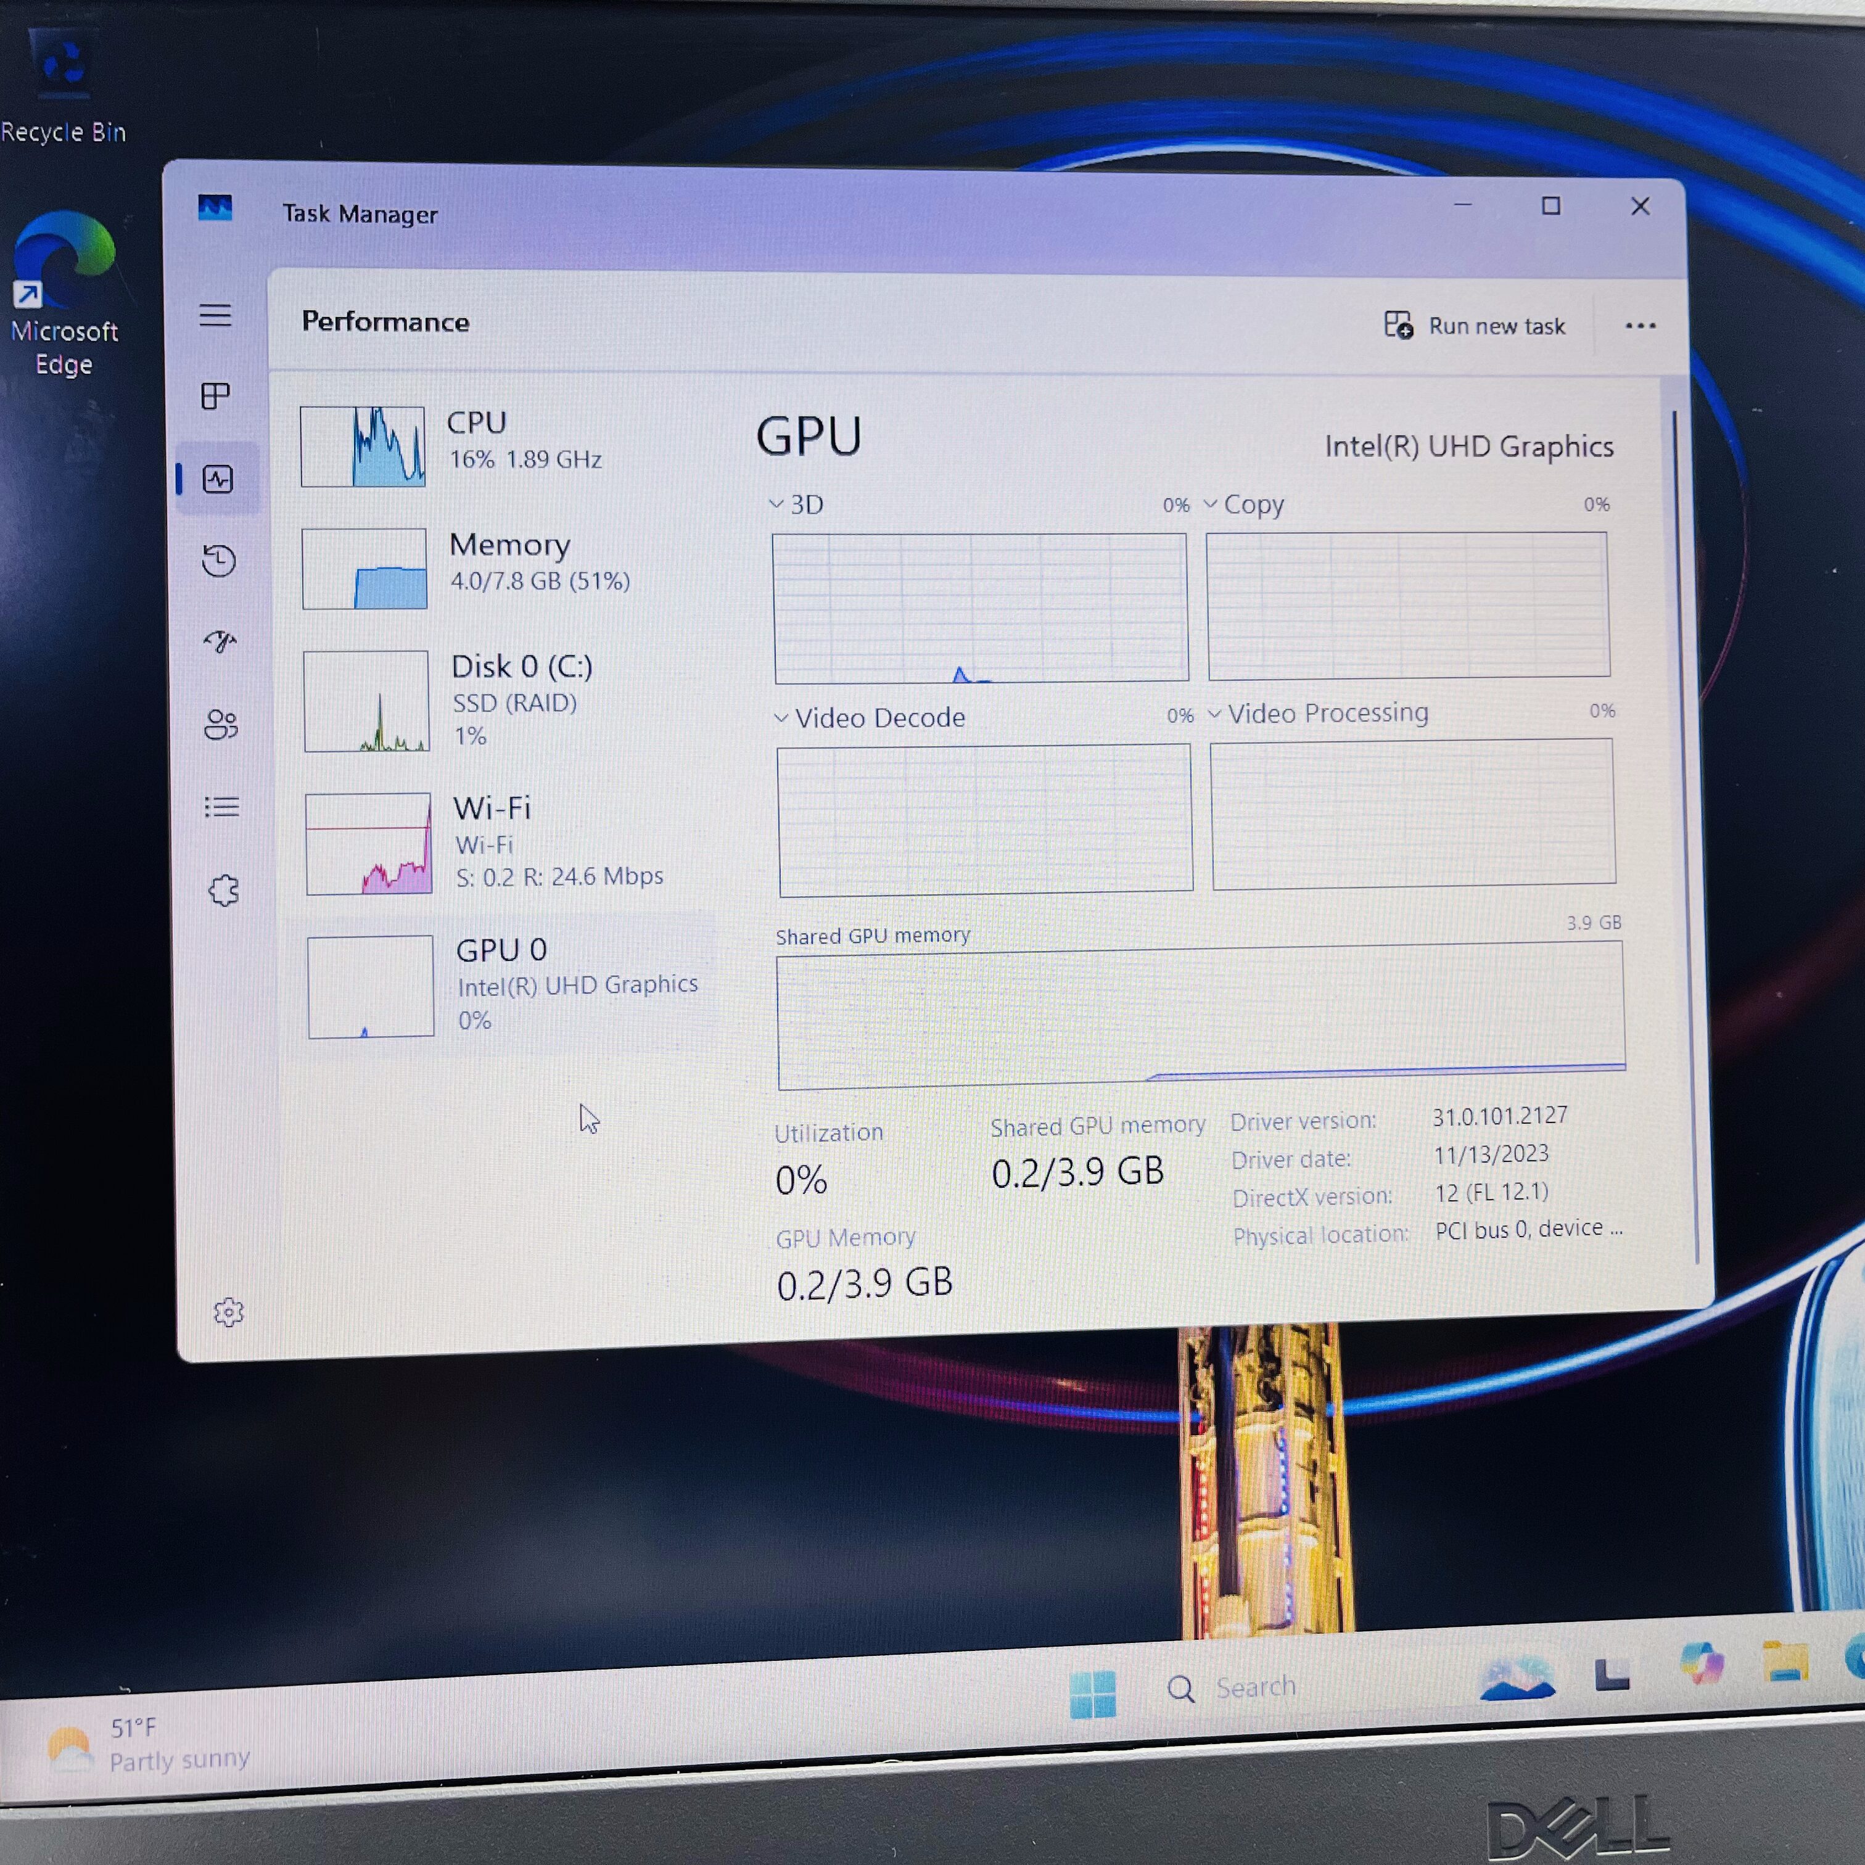
Task: Click the Task Manager title bar app icon
Action: coord(215,208)
